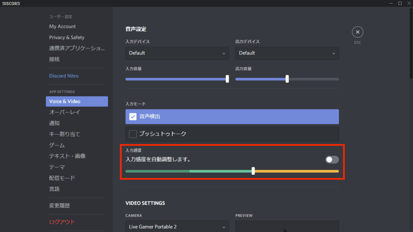Check the プッシュトゥトーク push-to-talk option
The image size is (413, 232).
click(133, 134)
